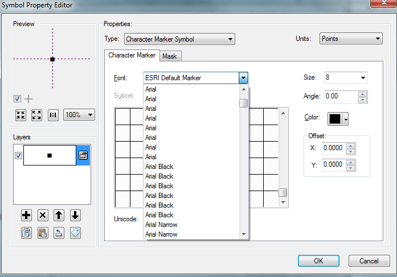Click the Zoom In full-extent preview icon

36,114
